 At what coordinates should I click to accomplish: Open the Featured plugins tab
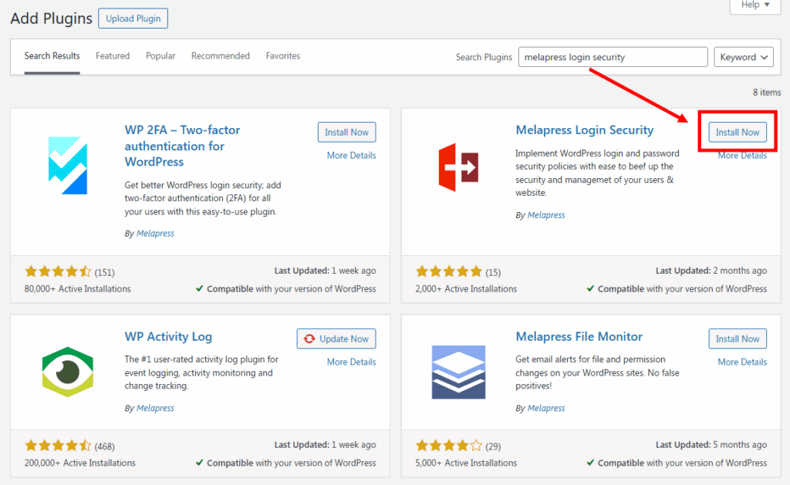(x=113, y=56)
